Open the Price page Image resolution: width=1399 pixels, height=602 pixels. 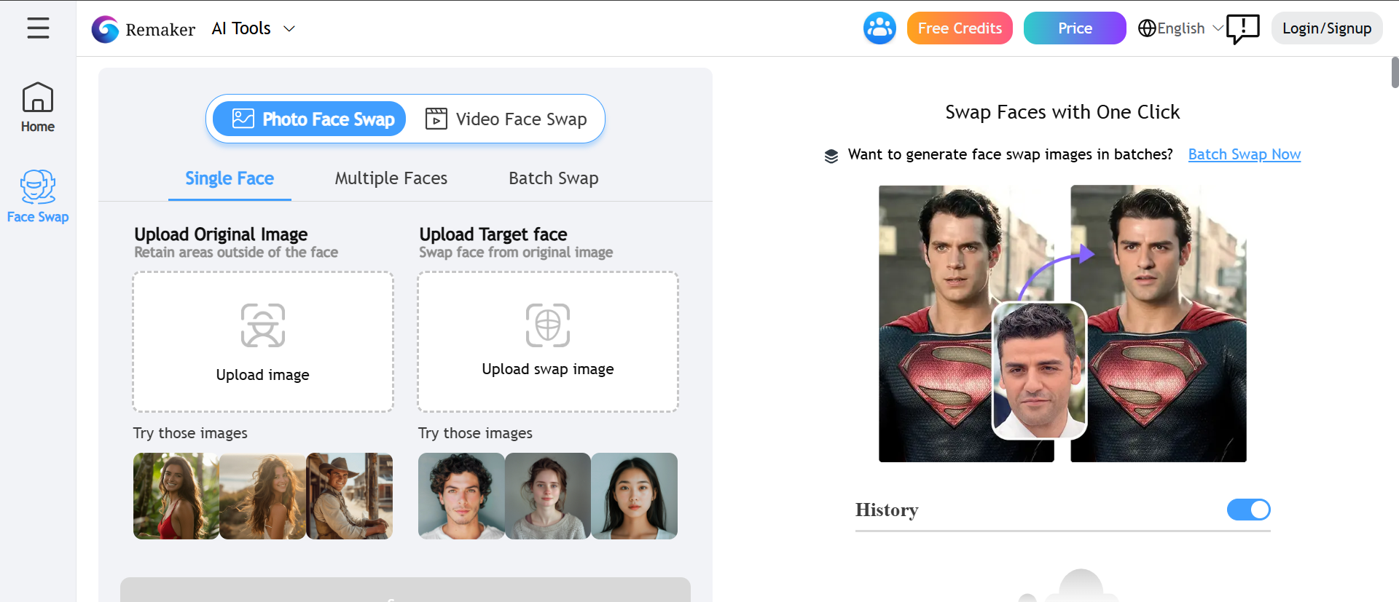[1075, 28]
